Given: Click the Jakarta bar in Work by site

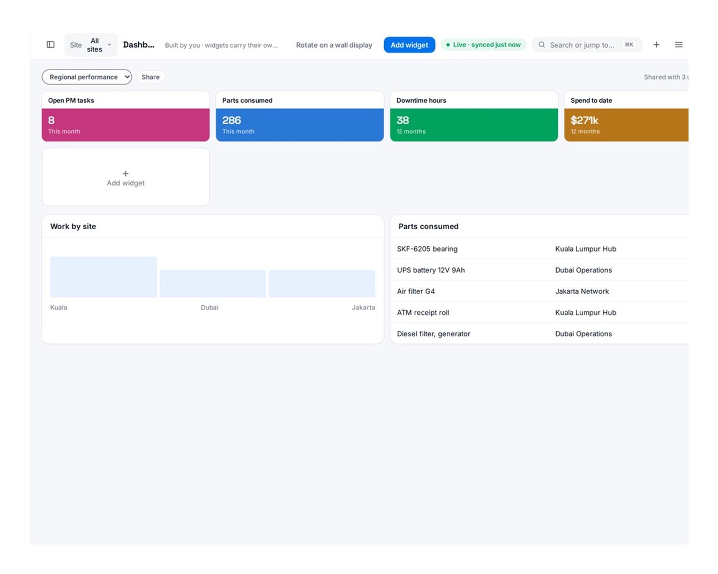Looking at the screenshot, I should [322, 284].
